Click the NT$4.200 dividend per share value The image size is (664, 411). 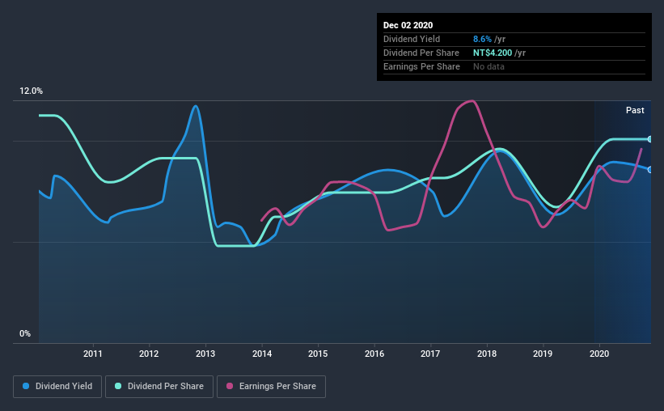pyautogui.click(x=493, y=53)
